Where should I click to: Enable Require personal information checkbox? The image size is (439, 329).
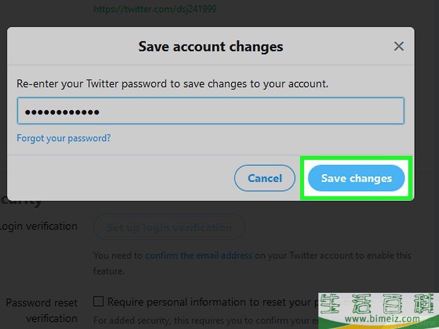coord(98,301)
